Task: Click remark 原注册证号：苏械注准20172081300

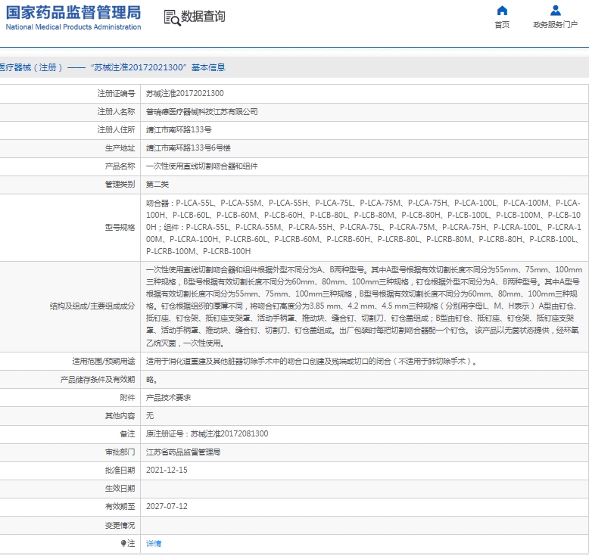Action: point(207,434)
